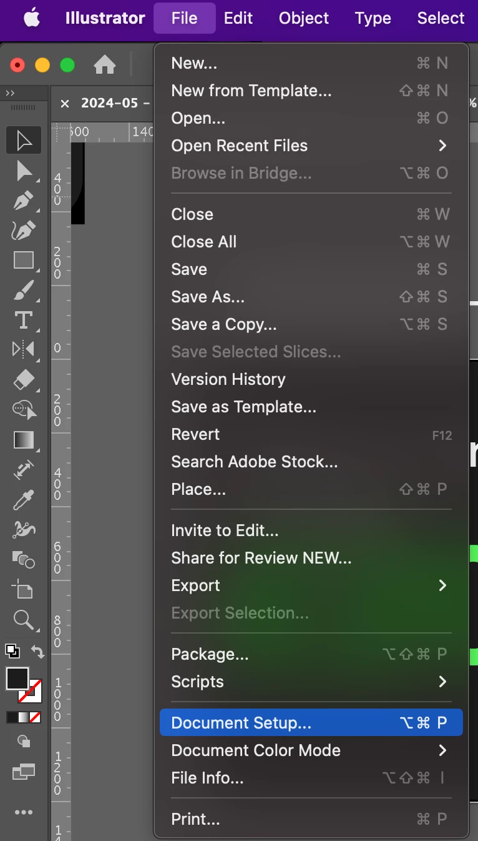The width and height of the screenshot is (478, 841).
Task: Click Default Fill and Stroke icon
Action: click(x=12, y=650)
